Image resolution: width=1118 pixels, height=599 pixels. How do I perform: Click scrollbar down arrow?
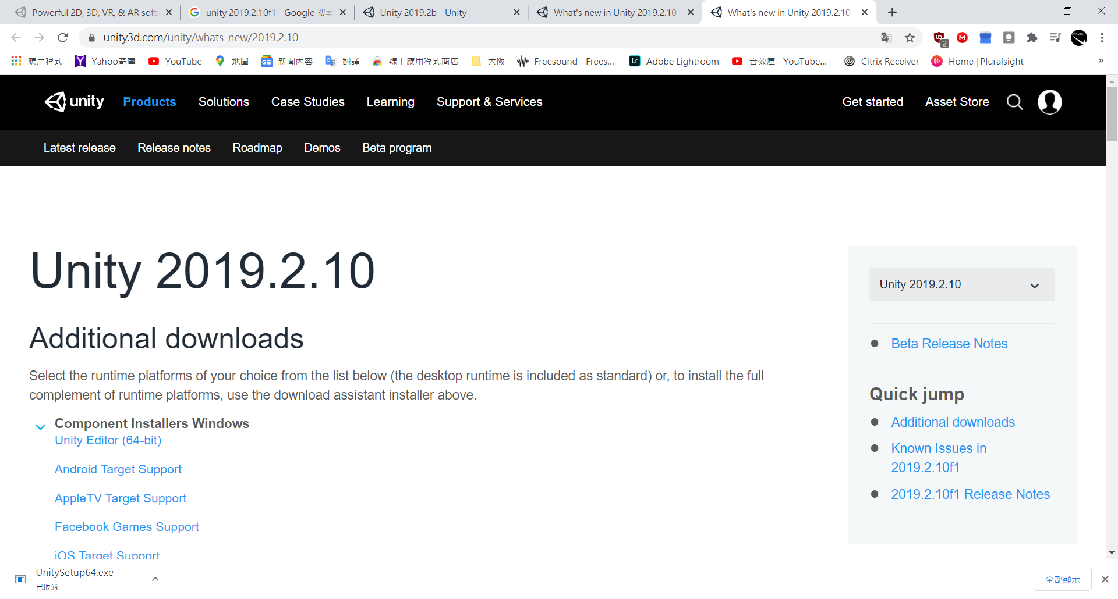click(1112, 553)
